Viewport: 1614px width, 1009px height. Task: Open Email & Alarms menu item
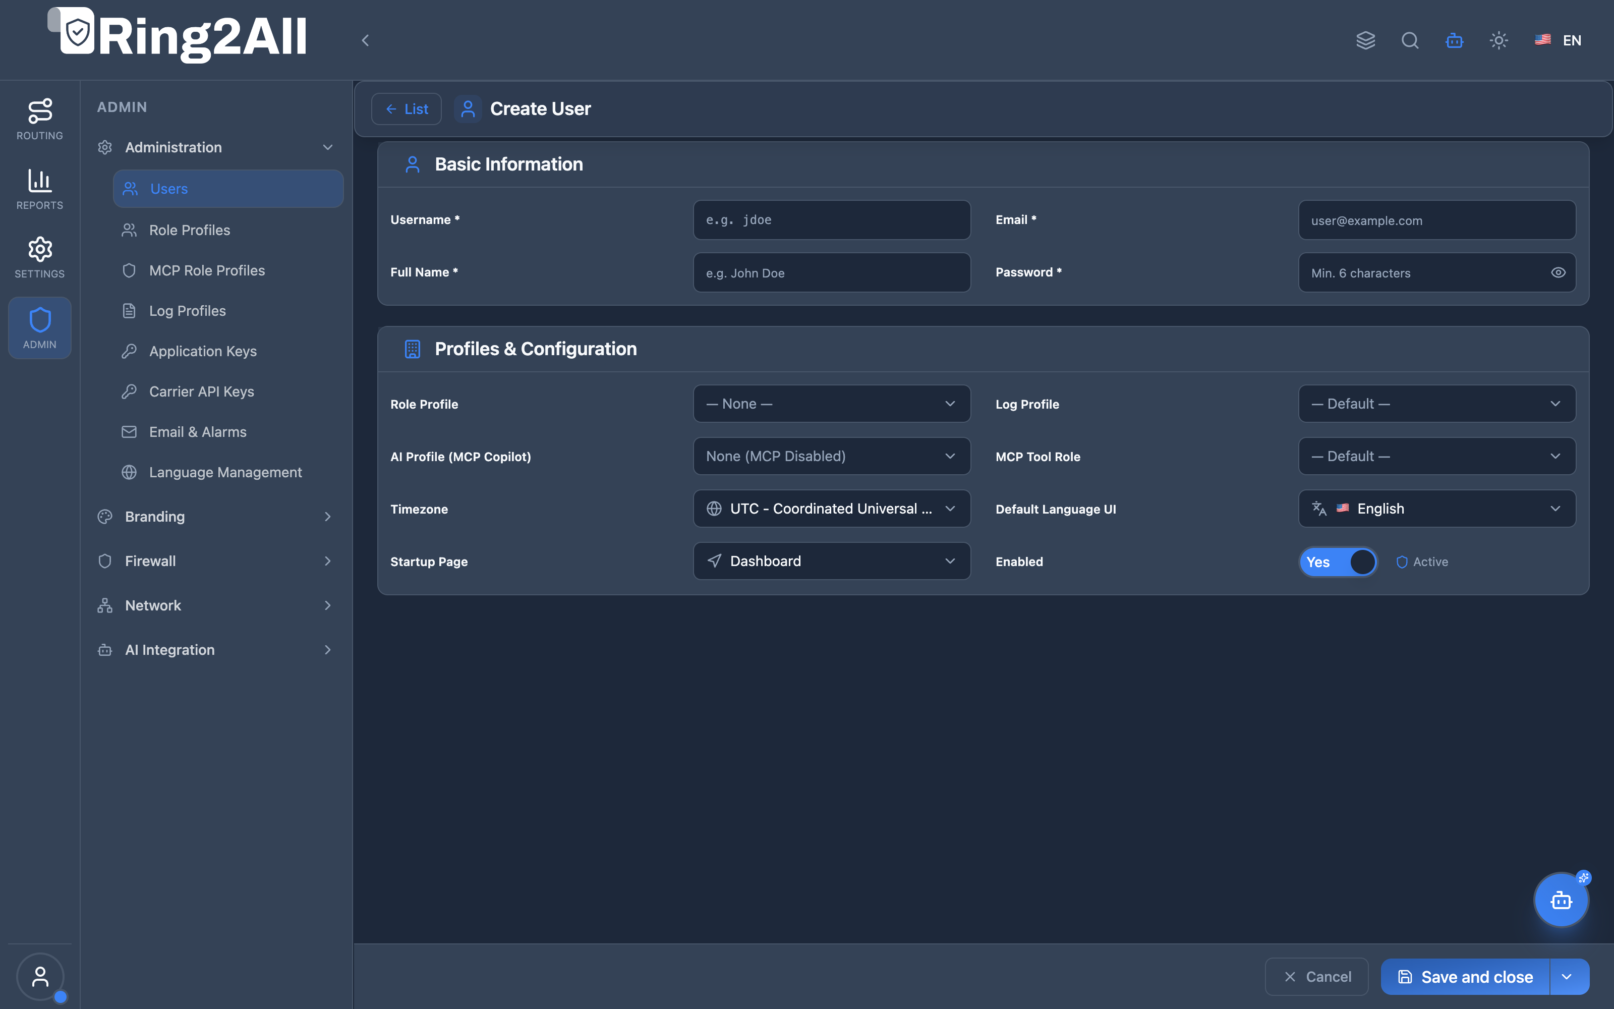point(228,432)
